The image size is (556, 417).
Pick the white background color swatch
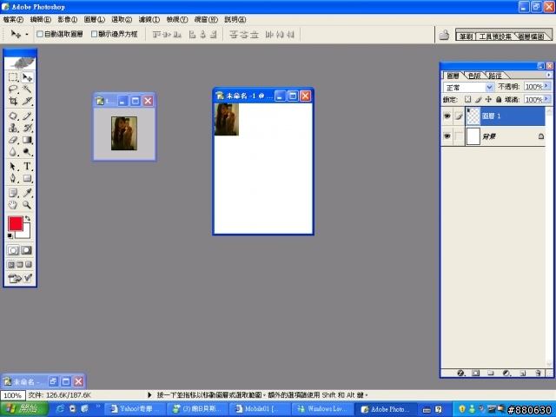26,234
